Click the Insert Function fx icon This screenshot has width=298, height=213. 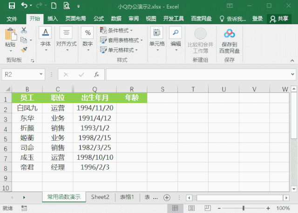(x=97, y=75)
